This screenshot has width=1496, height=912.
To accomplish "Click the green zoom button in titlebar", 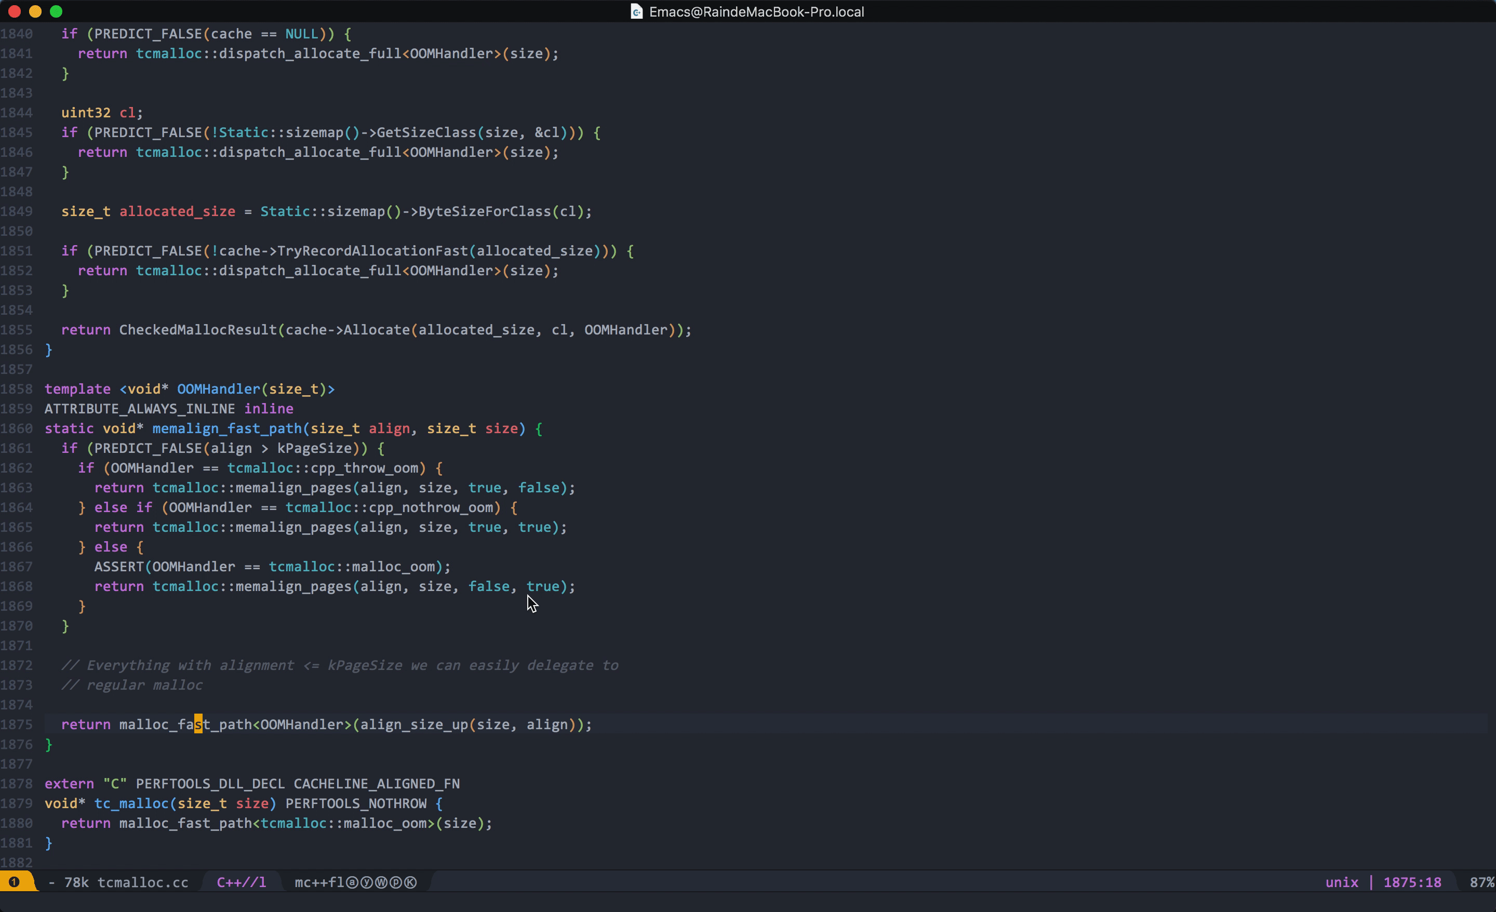I will click(57, 11).
